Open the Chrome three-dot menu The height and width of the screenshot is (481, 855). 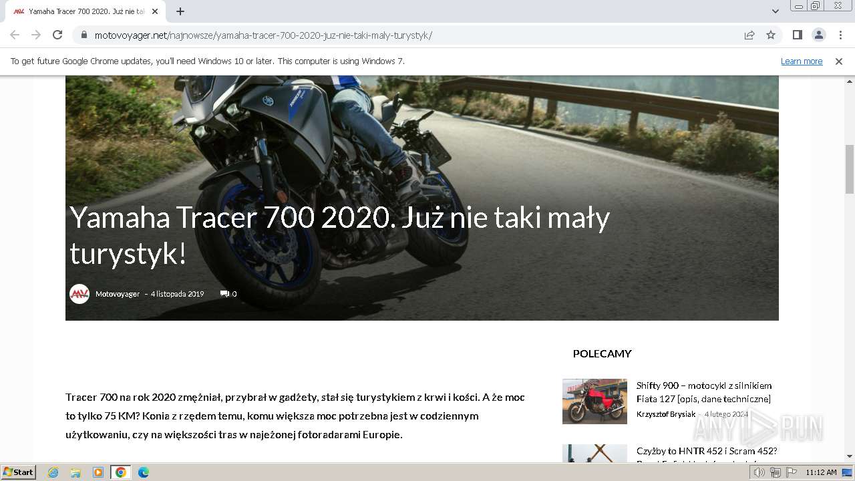click(840, 35)
